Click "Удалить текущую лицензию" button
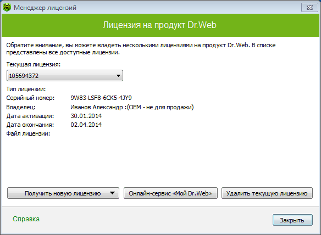Viewport: 321px width, 235px height. (x=267, y=193)
